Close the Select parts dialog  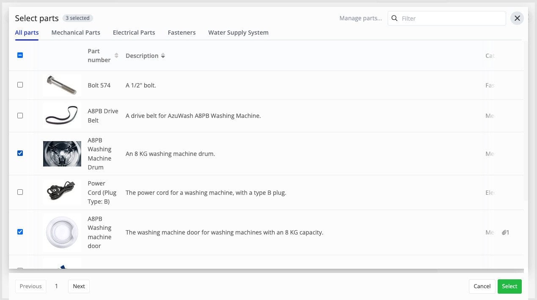517,18
